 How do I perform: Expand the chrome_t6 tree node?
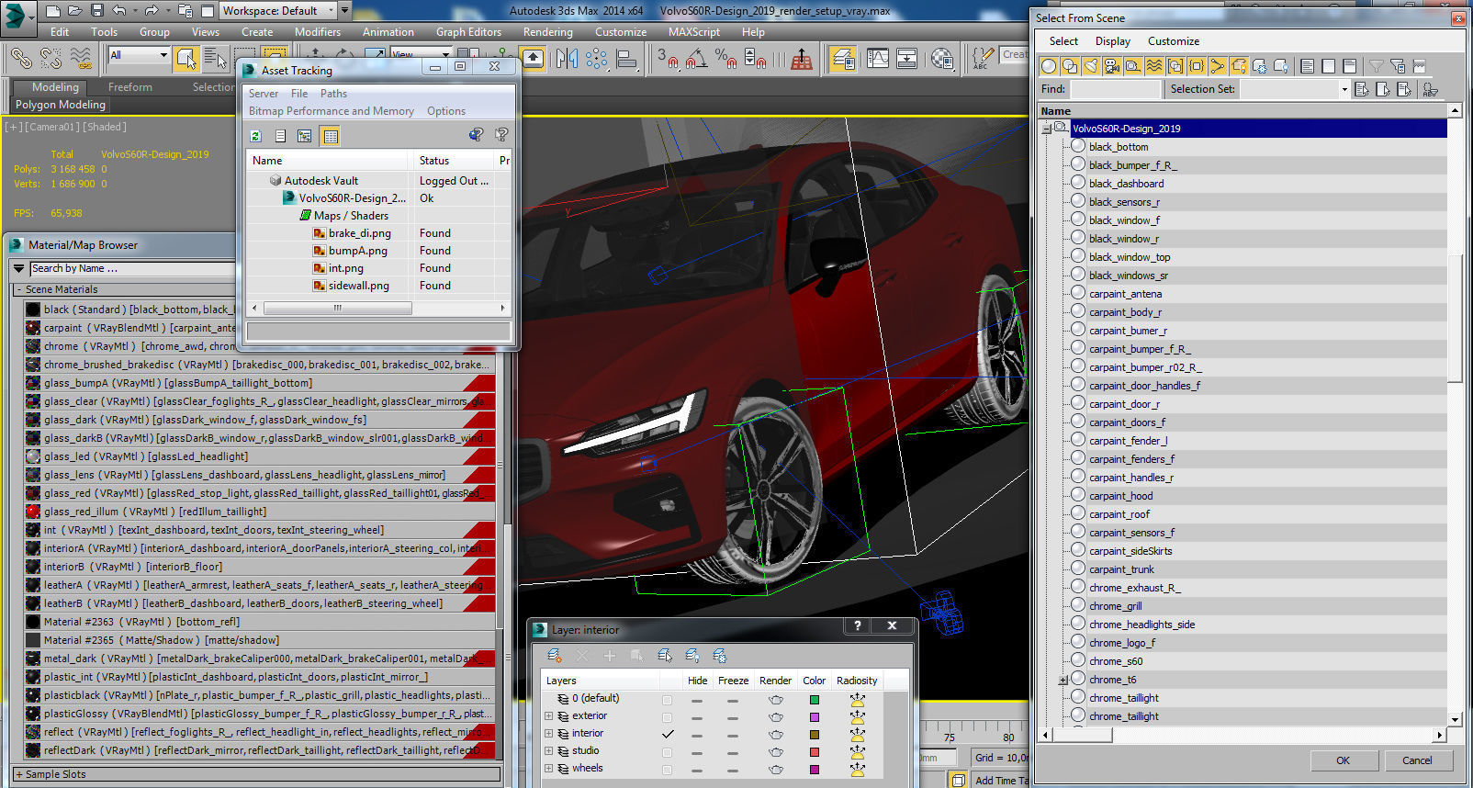click(x=1063, y=681)
